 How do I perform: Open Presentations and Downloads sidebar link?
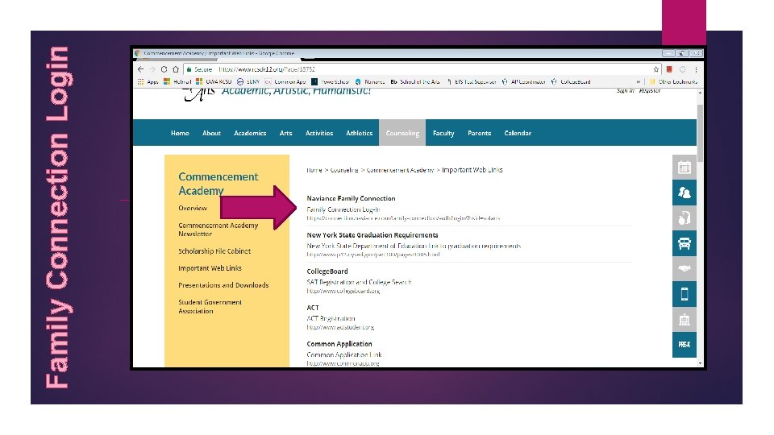pos(223,285)
